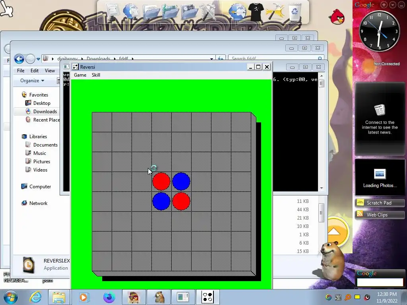Viewport: 407px width, 305px height.
Task: Open Windows Explorer from taskbar
Action: click(x=59, y=297)
